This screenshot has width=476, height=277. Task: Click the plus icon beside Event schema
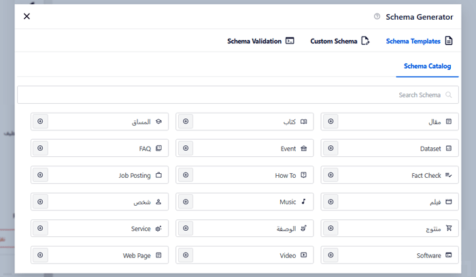click(186, 148)
